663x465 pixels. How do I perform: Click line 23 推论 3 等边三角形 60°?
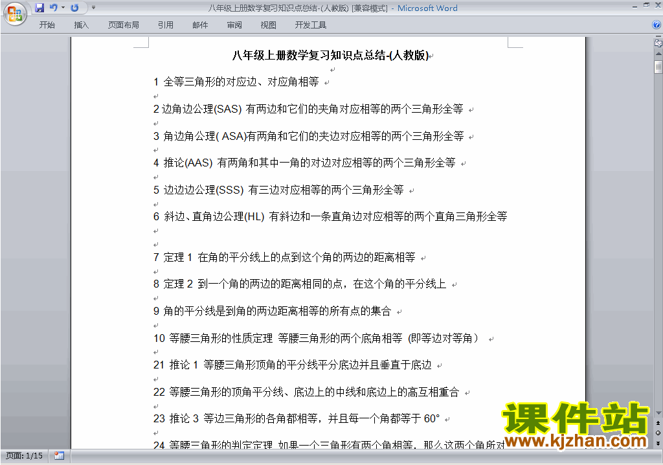tap(297, 418)
